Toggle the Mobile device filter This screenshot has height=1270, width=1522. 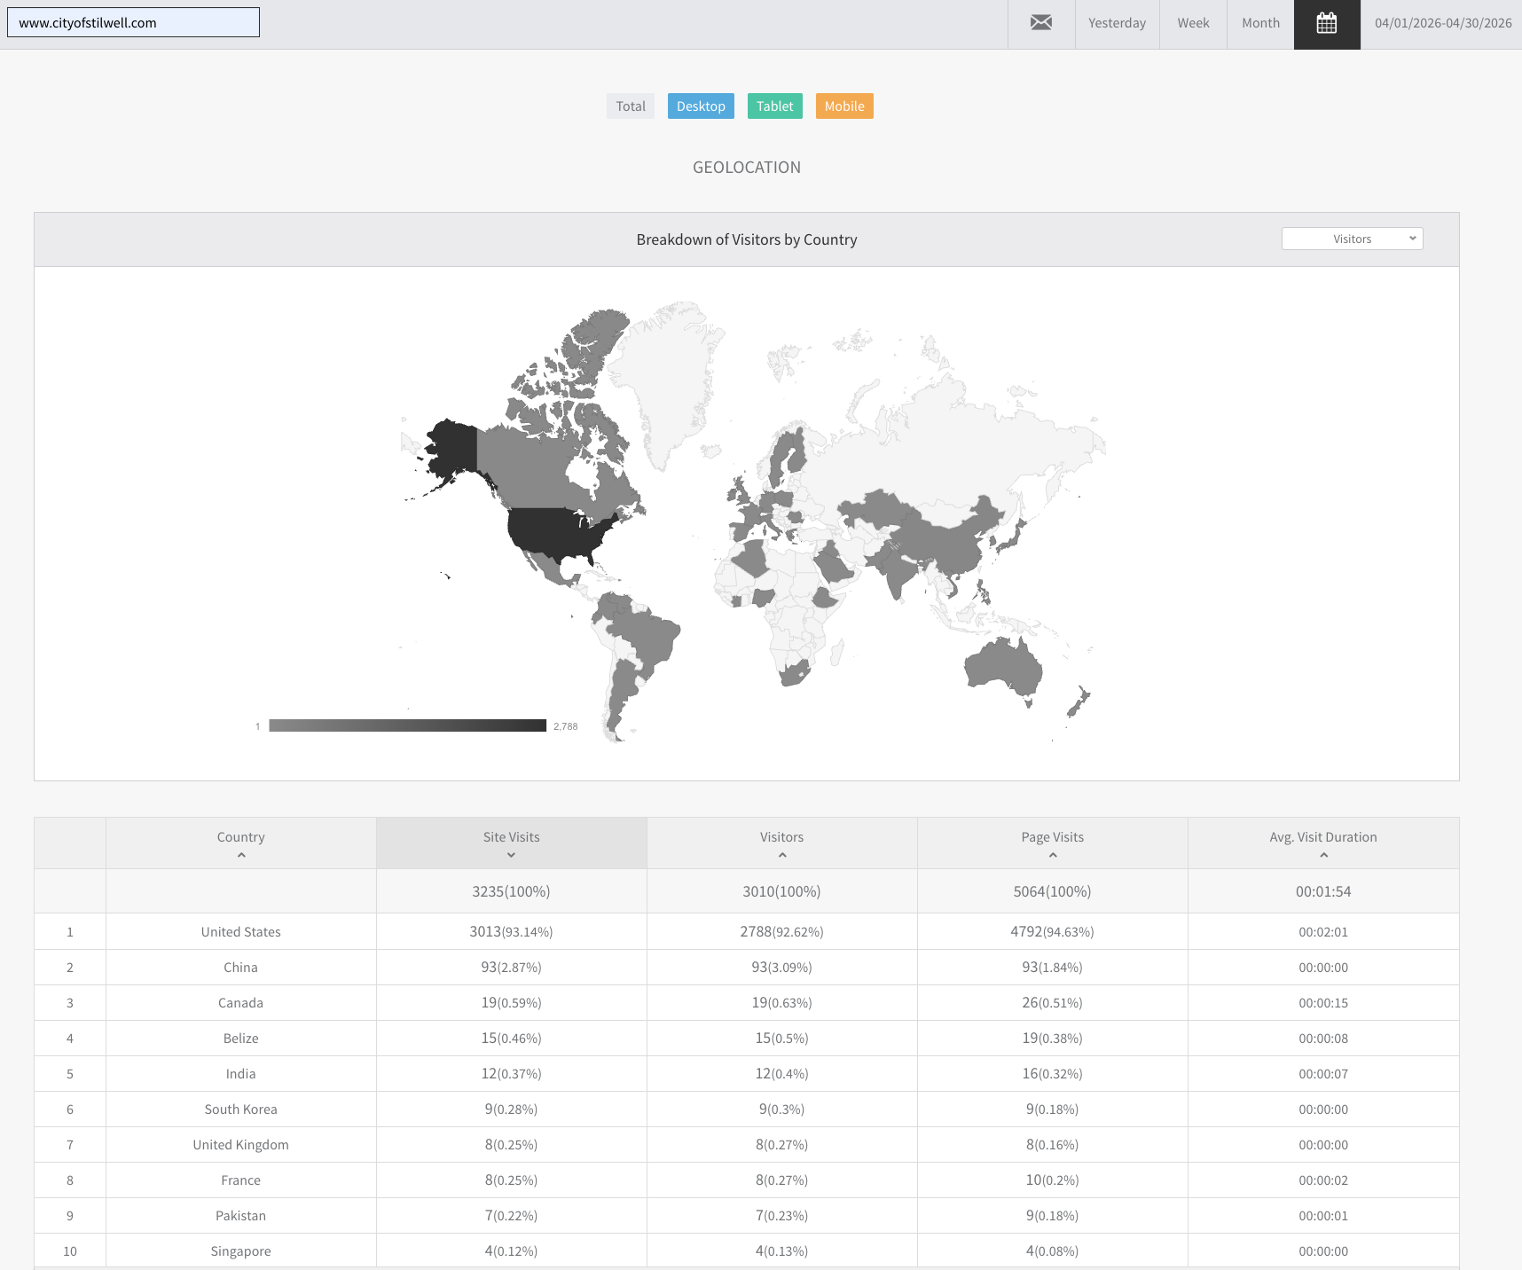[x=844, y=106]
